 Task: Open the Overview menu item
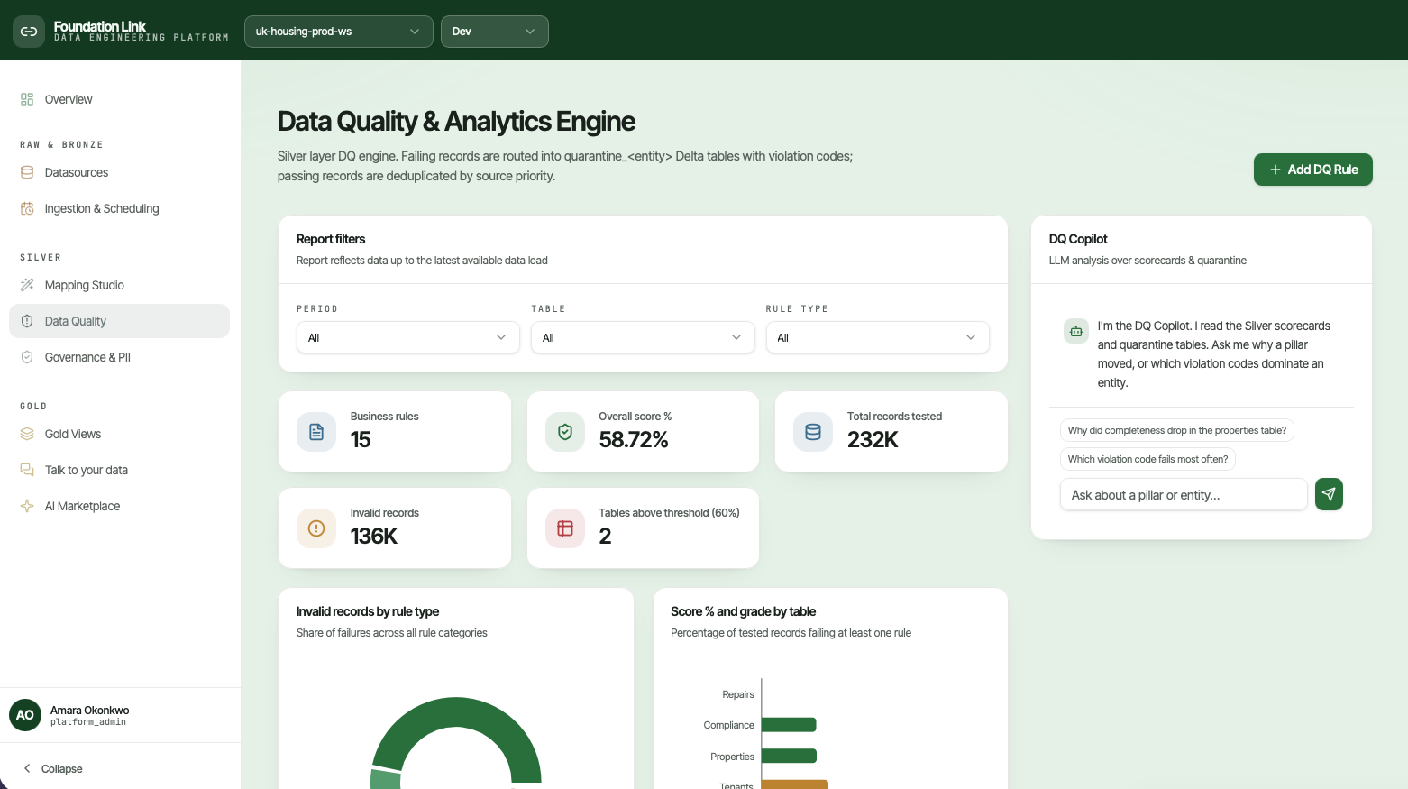119,99
